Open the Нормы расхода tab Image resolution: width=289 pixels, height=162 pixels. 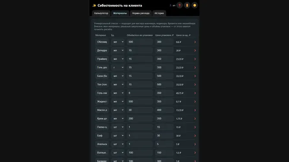(141, 13)
